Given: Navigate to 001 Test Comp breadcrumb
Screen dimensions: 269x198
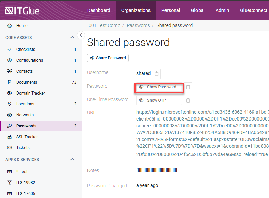Looking at the screenshot, I should (104, 25).
